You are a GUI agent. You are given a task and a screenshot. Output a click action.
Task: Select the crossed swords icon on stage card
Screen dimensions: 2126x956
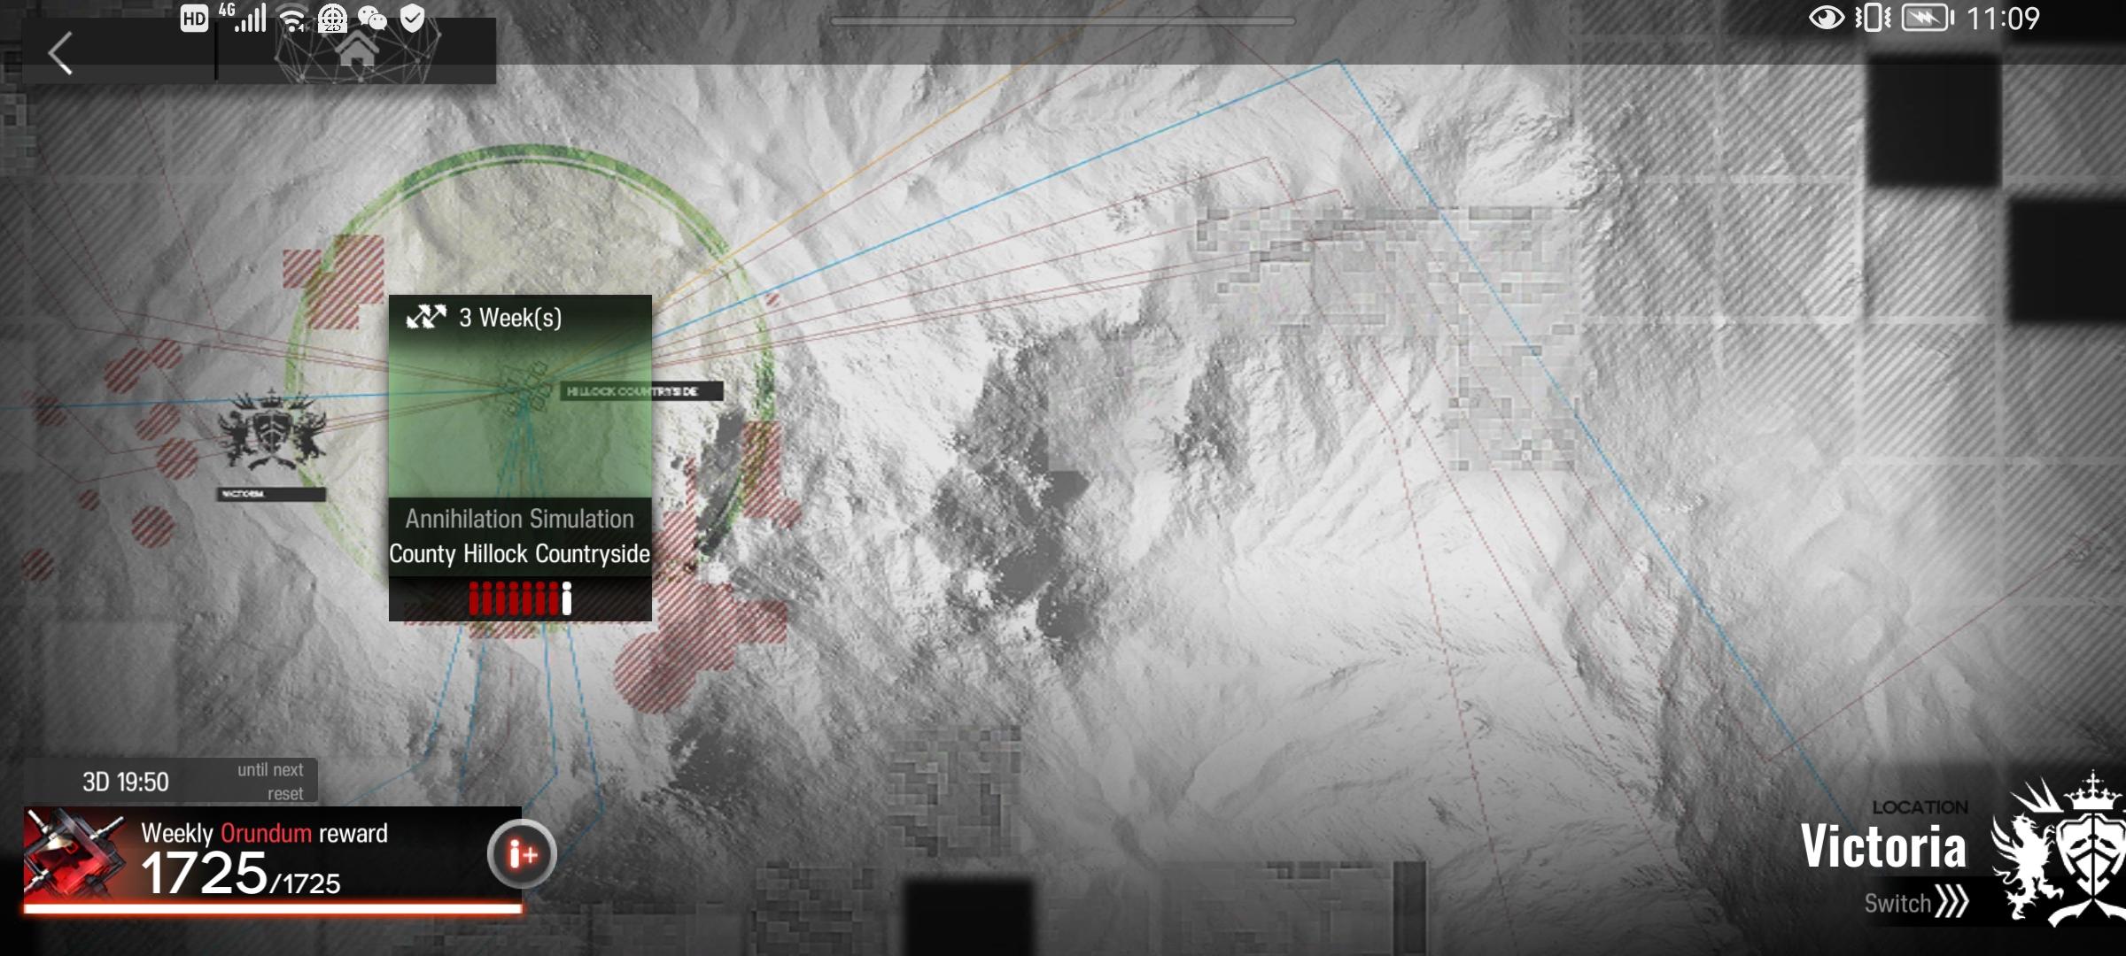point(425,317)
